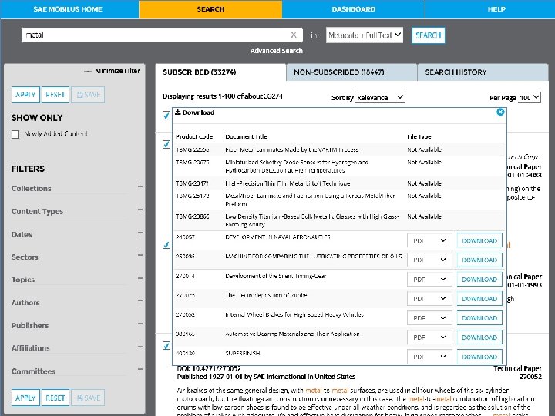Click the Download popup header icon
555x416 pixels.
(x=178, y=112)
